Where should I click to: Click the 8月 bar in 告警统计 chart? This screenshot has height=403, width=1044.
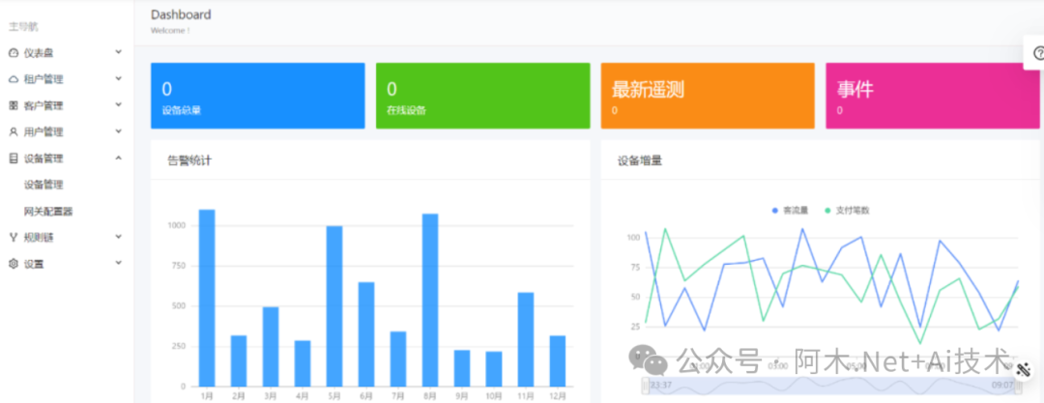point(430,301)
